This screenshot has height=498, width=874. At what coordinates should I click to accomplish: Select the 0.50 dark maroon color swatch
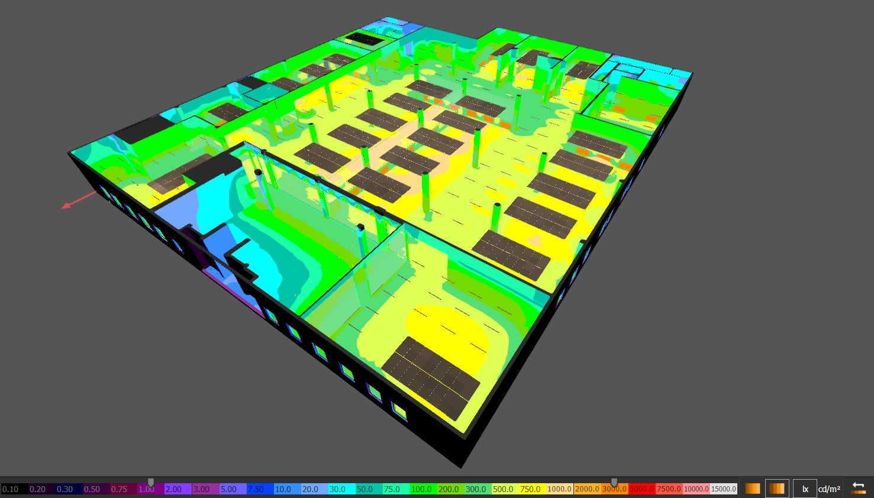point(95,490)
